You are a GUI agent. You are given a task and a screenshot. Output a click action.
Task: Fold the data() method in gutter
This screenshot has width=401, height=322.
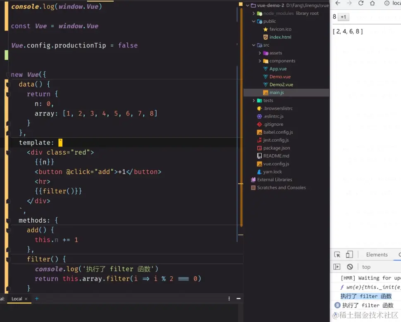[x=8, y=84]
